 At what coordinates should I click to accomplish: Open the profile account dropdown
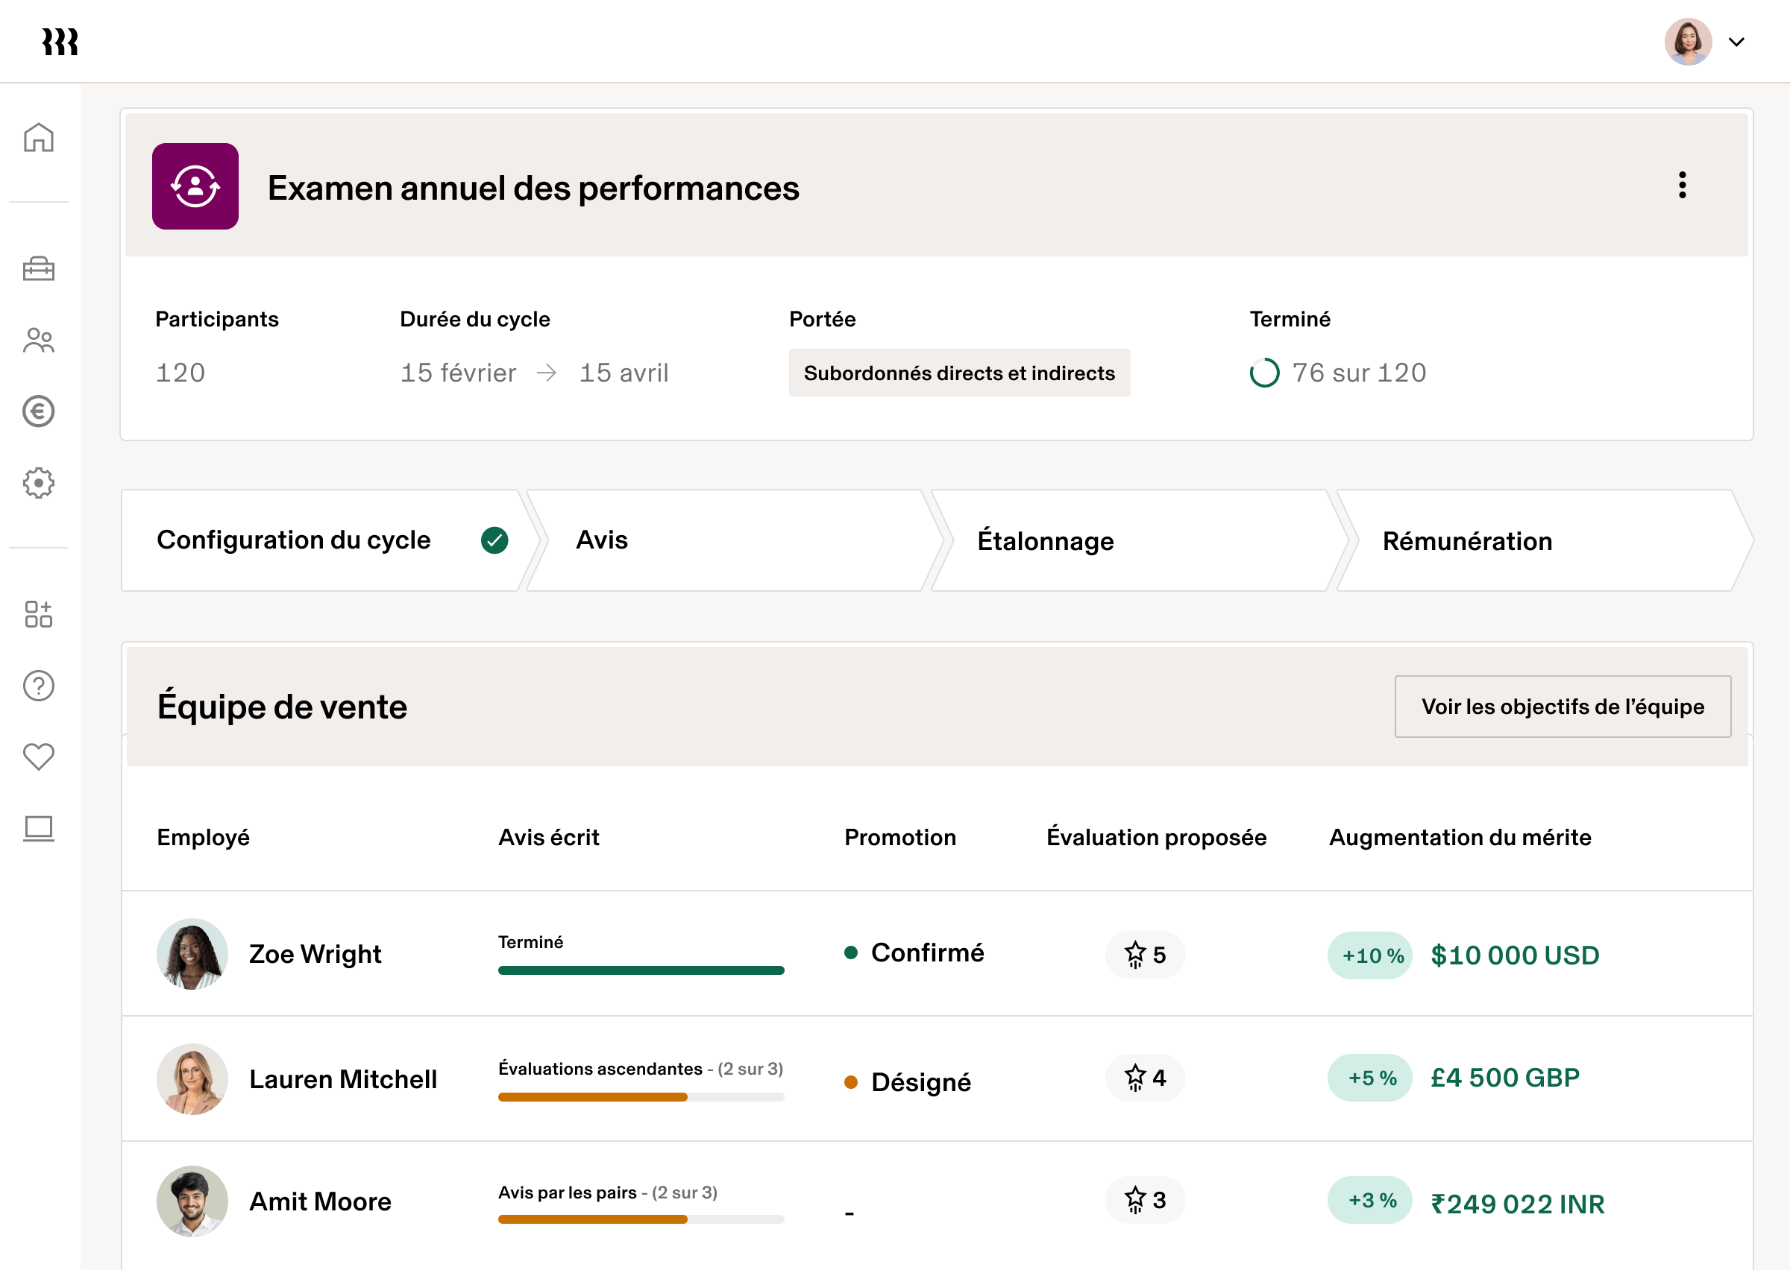point(1689,42)
